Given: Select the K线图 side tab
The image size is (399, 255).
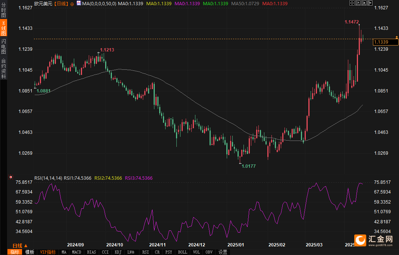Looking at the screenshot, I should click(3, 28).
